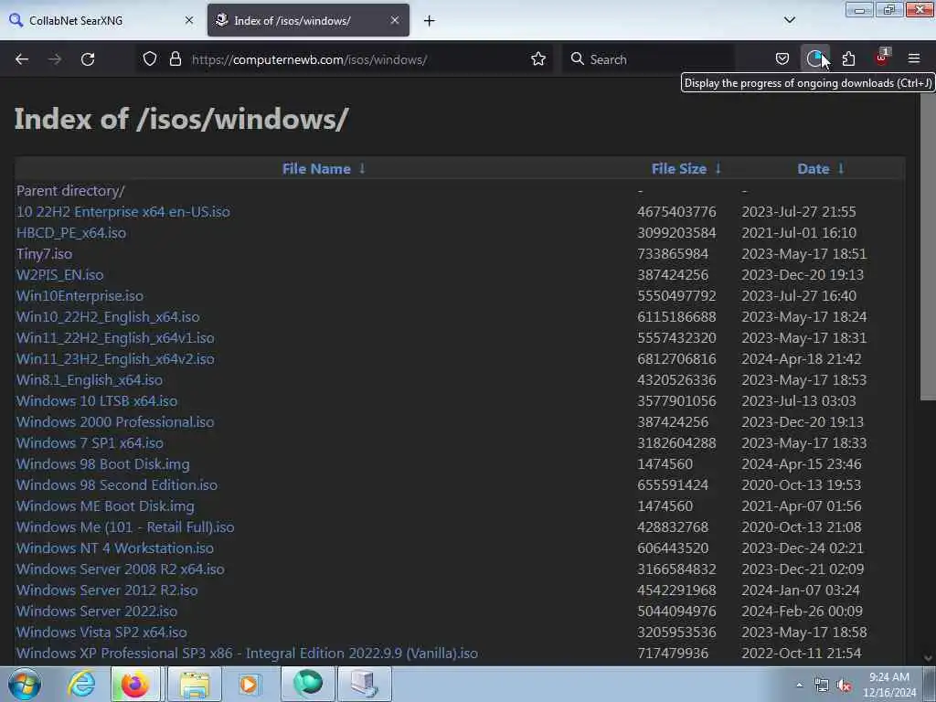Download 10 22H2 Enterprise x64 en-US.iso
Image resolution: width=936 pixels, height=702 pixels.
123,212
